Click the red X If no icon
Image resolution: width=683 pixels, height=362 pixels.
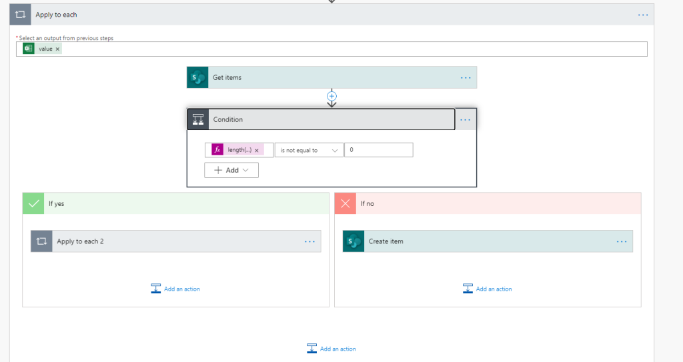coord(346,203)
